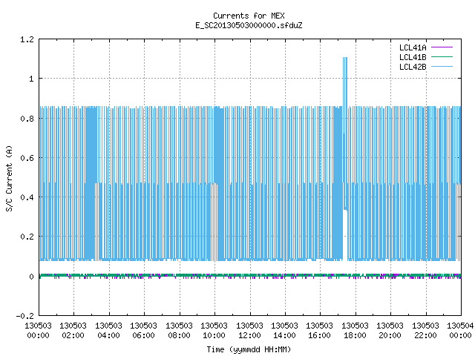Viewport: 475px width, 356px height.
Task: Click the x-axis label 130503 00:00
Action: [38, 331]
